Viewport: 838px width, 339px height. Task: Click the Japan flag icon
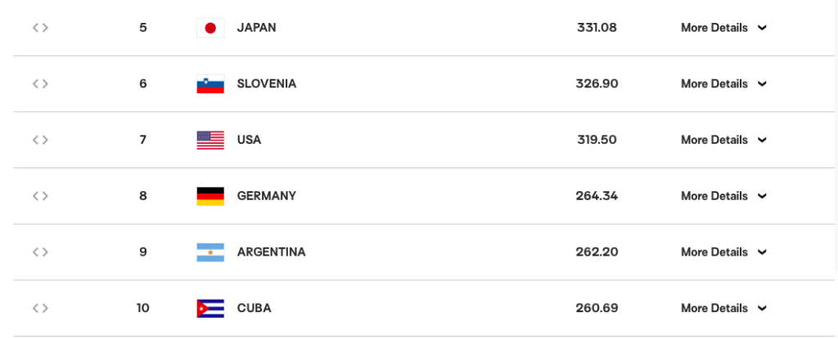pyautogui.click(x=210, y=28)
